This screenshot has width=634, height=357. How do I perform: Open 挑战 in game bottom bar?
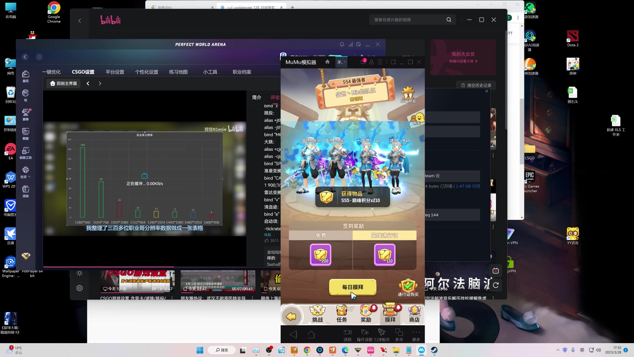[x=317, y=313]
